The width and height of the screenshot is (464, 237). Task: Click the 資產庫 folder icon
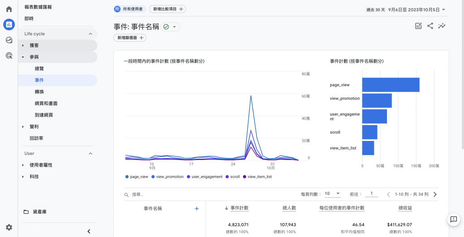(26, 212)
